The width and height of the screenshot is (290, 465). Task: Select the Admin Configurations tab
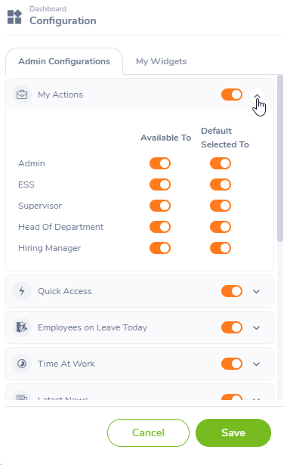[x=64, y=61]
